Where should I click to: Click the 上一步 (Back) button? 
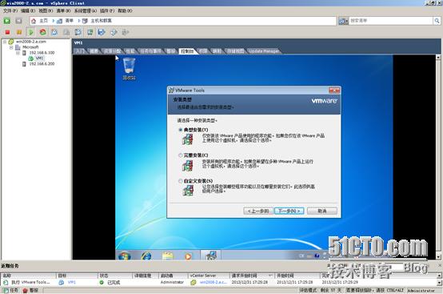click(x=258, y=211)
